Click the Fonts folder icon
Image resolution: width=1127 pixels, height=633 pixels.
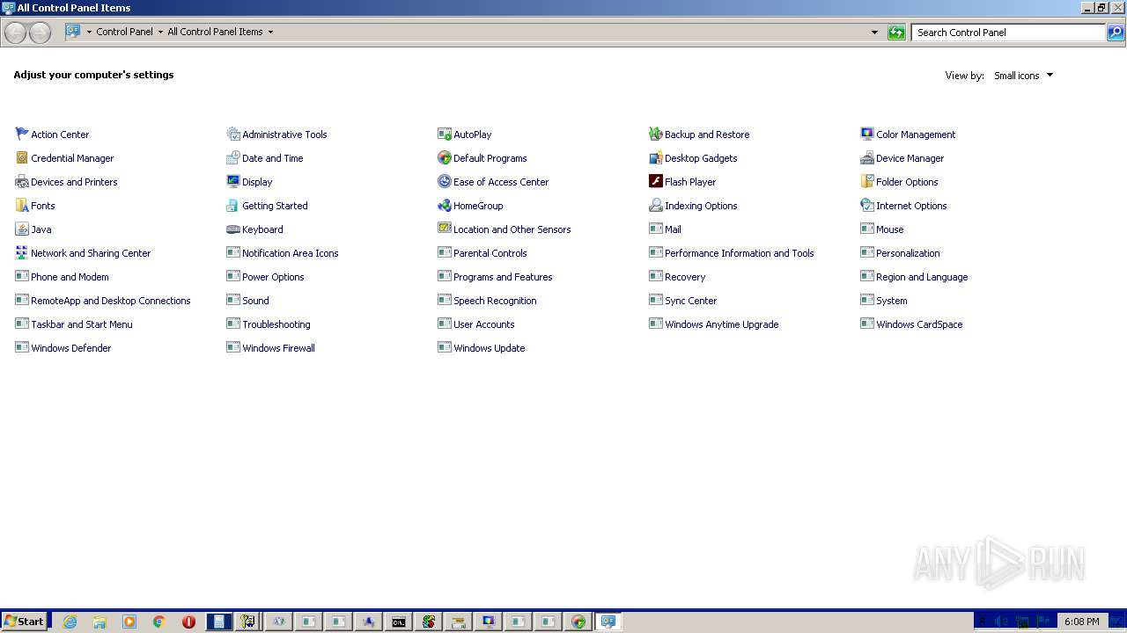22,206
